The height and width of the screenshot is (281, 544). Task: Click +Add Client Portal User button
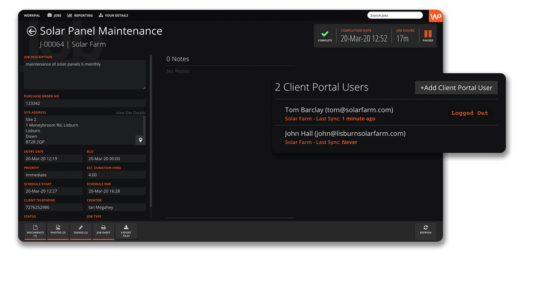[456, 88]
